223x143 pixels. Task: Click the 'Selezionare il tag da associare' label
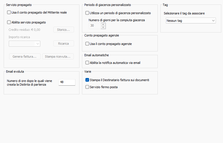coord(184,13)
